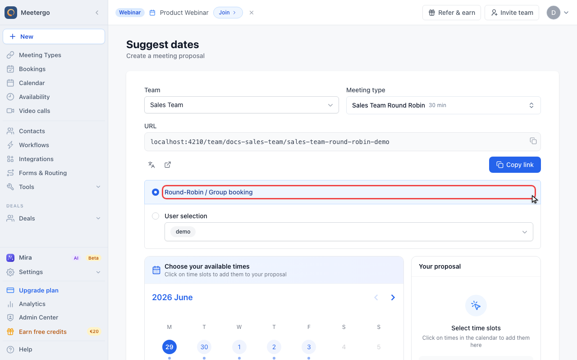Click the Help question mark icon

[x=10, y=349]
